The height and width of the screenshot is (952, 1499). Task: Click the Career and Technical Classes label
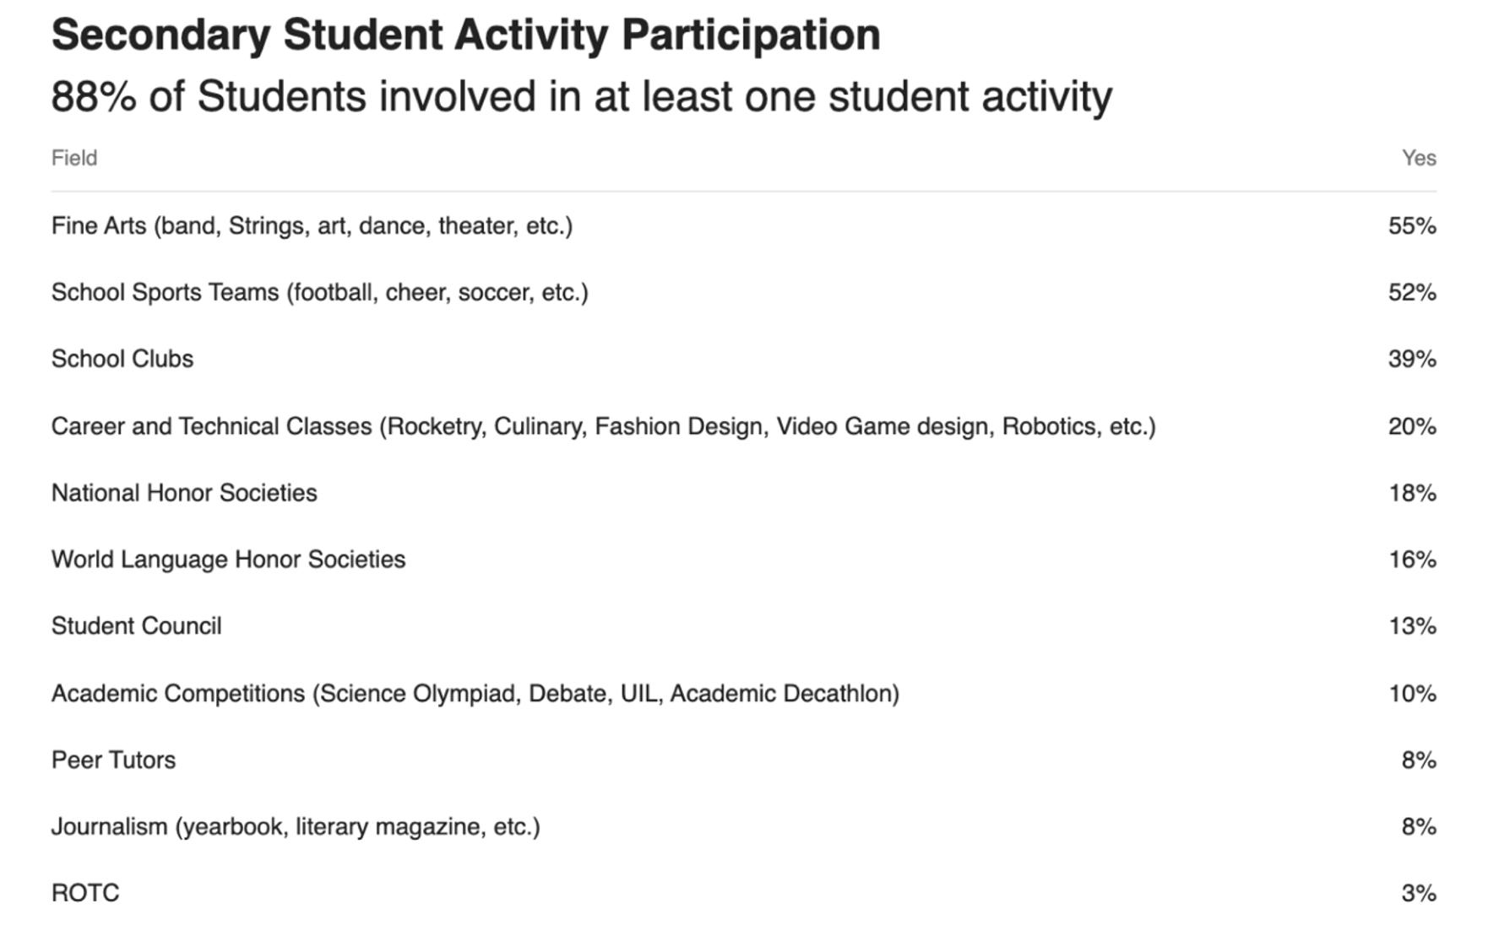603,426
